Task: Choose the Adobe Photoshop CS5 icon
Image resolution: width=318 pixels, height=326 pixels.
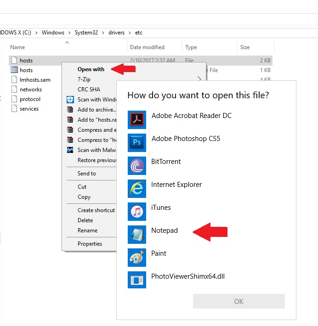Action: tap(137, 142)
